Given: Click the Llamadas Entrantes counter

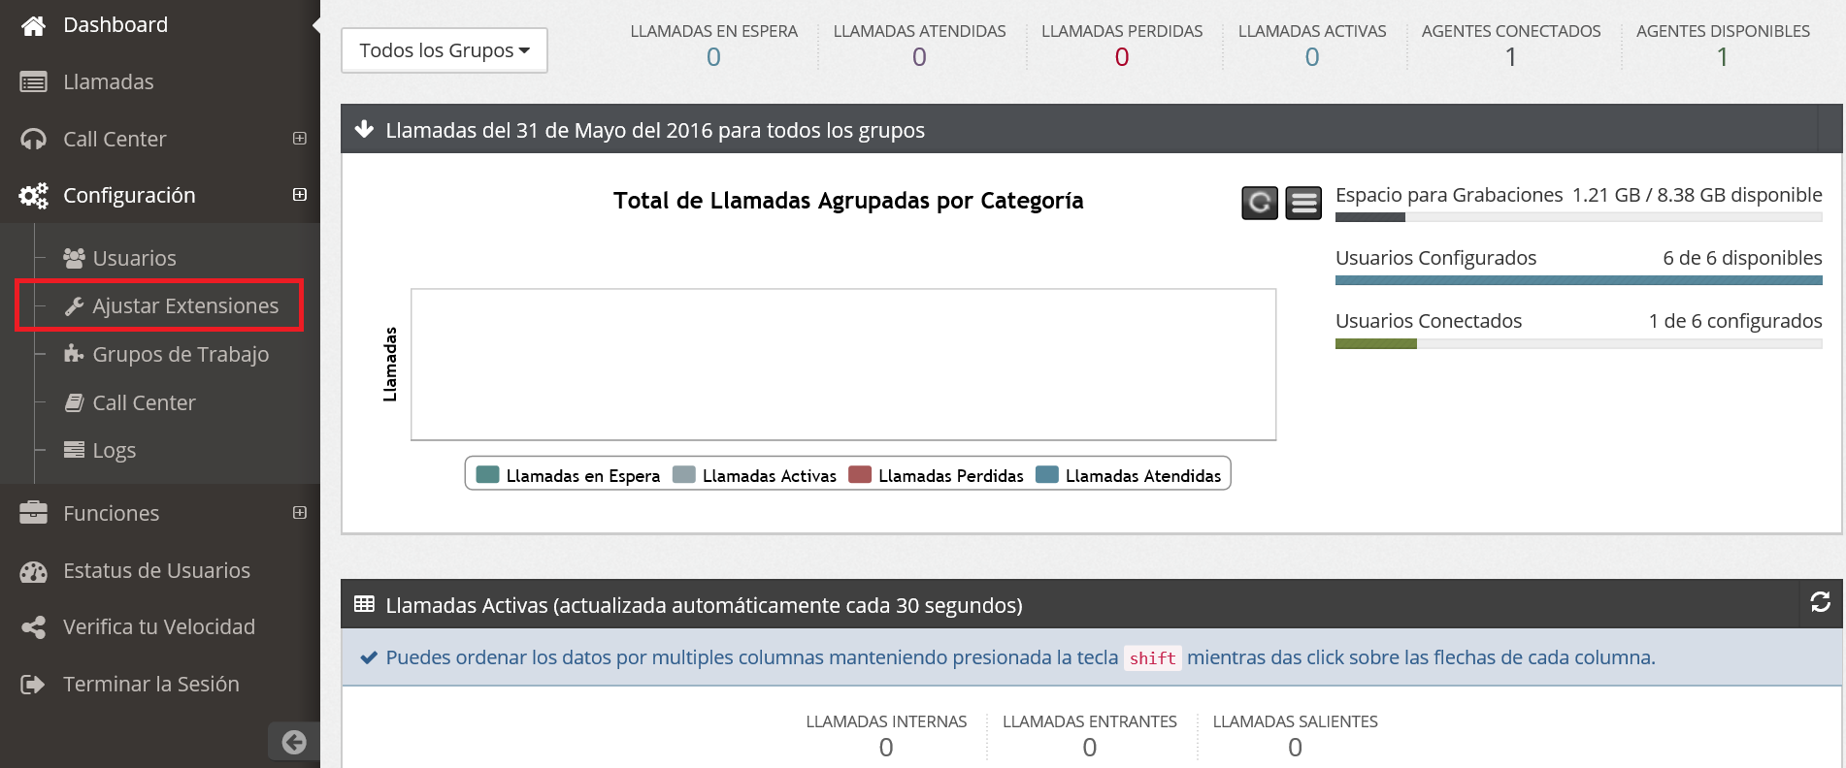Looking at the screenshot, I should tap(1090, 748).
